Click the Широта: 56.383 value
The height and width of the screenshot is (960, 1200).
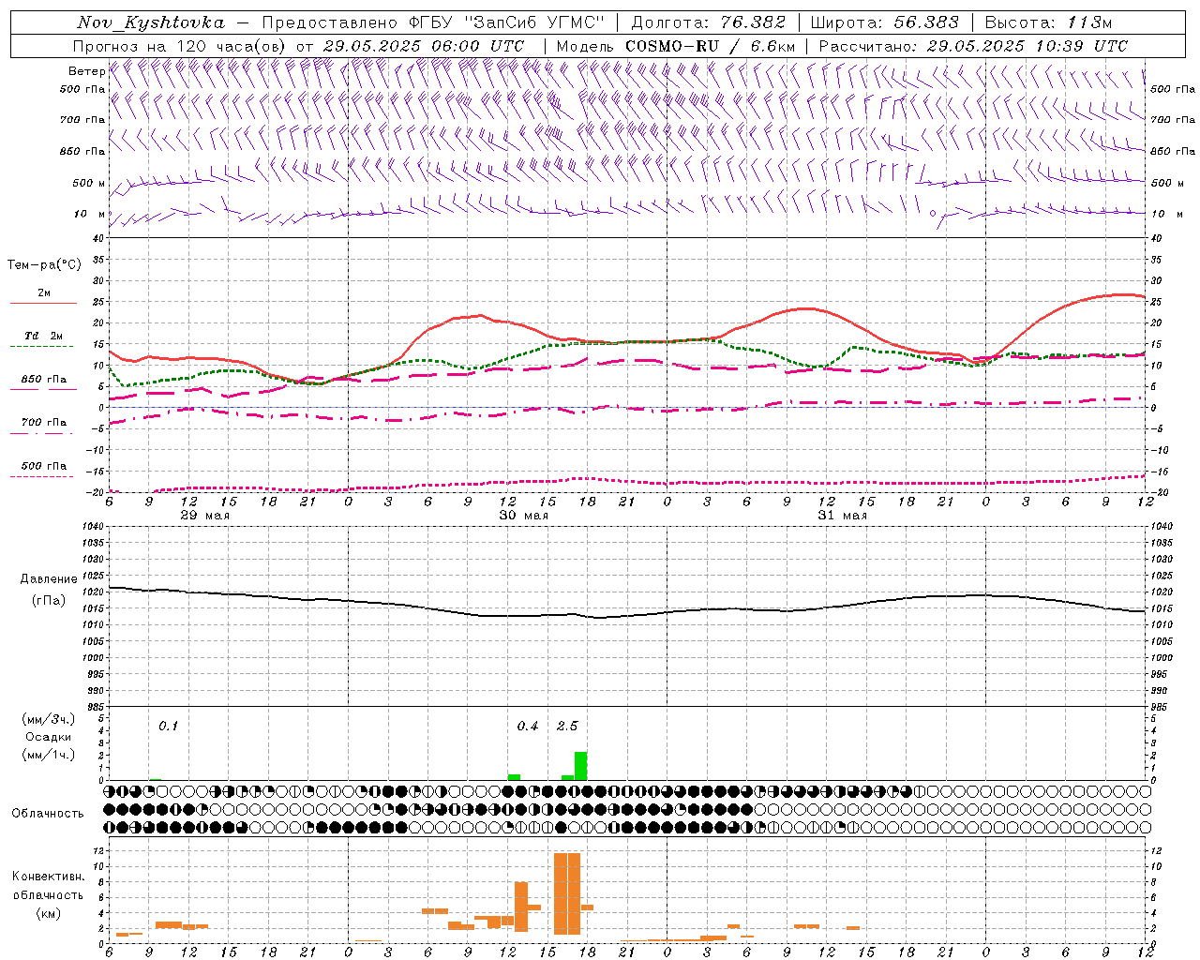click(x=884, y=22)
